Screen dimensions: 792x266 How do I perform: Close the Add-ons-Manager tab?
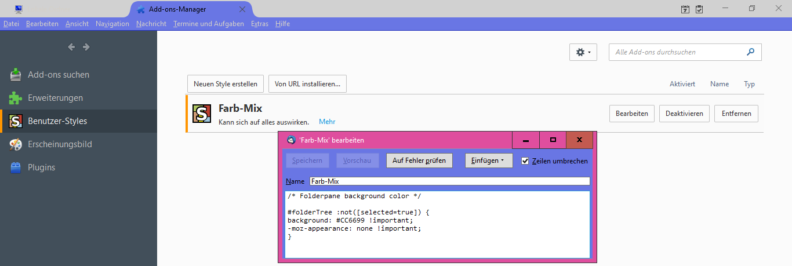tap(242, 9)
